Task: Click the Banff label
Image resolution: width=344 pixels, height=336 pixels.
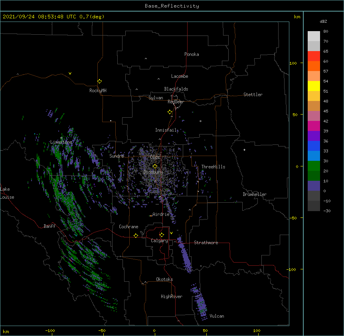Action: point(49,226)
